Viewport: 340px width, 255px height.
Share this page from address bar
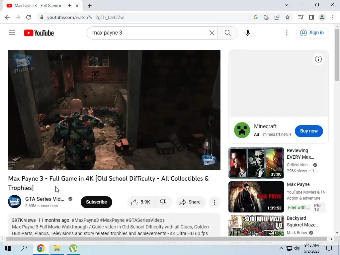coord(277,17)
